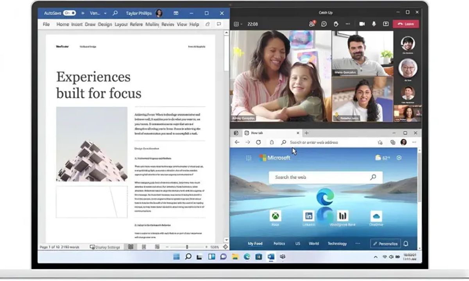Open the Teams meeting chat
This screenshot has height=281, width=469.
tap(324, 24)
